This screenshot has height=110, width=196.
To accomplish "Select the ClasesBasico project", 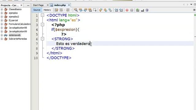I will [15, 9].
